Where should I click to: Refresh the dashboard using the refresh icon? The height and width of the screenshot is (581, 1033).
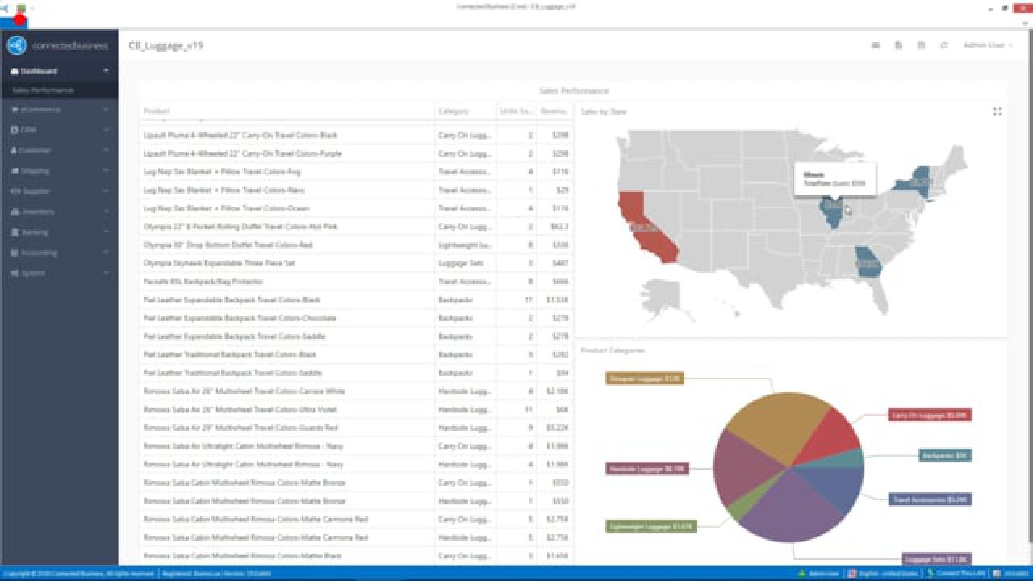tap(944, 45)
